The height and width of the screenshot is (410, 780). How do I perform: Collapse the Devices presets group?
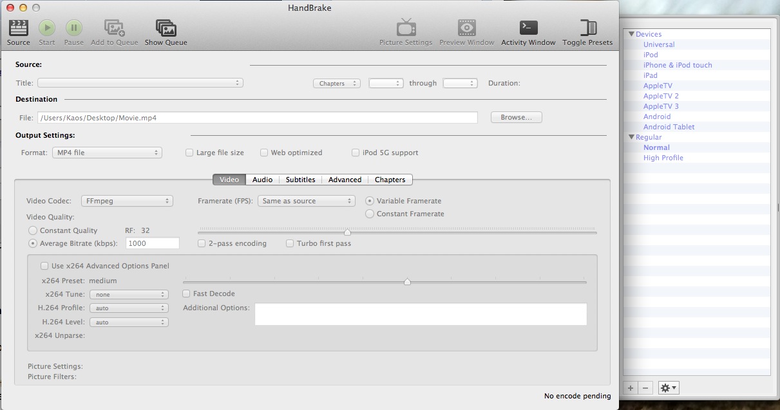[x=632, y=34]
